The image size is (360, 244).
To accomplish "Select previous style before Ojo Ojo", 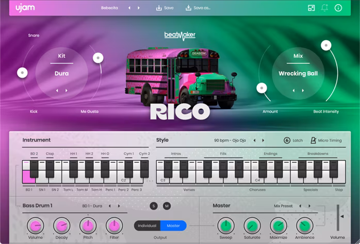I will (254, 140).
